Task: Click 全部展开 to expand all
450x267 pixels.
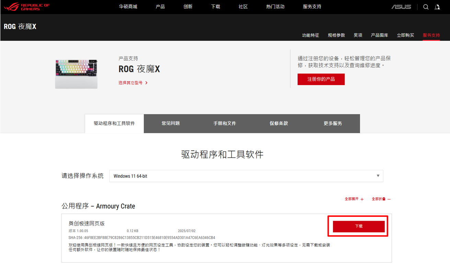Action: (351, 199)
